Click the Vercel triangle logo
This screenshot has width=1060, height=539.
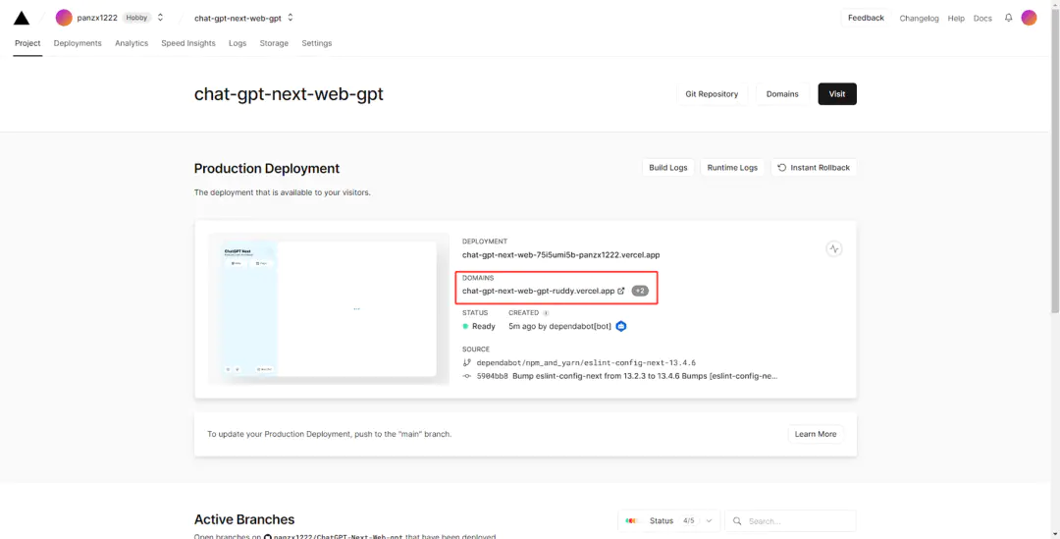21,18
